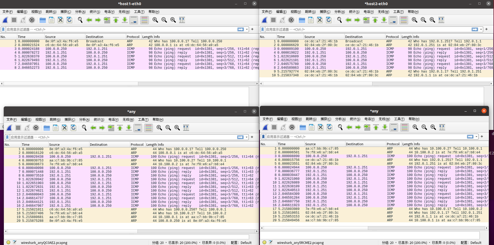Screen dimensions: 494x245
Task: Toggle auto-scroll in bottom-right any window
Action: (394, 127)
